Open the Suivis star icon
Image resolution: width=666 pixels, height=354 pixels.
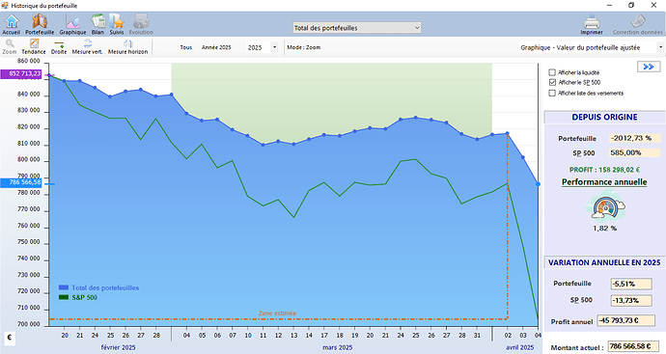(x=117, y=24)
